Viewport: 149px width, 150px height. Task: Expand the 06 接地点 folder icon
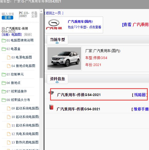point(4,83)
